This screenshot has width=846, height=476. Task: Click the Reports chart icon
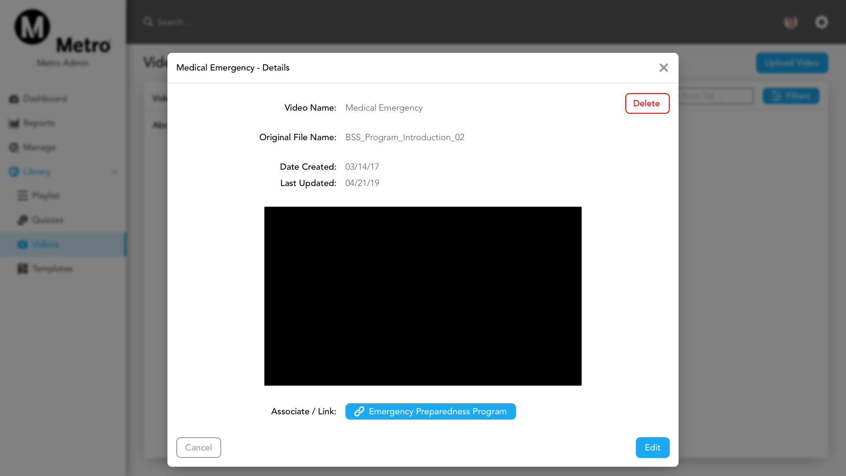[x=14, y=123]
